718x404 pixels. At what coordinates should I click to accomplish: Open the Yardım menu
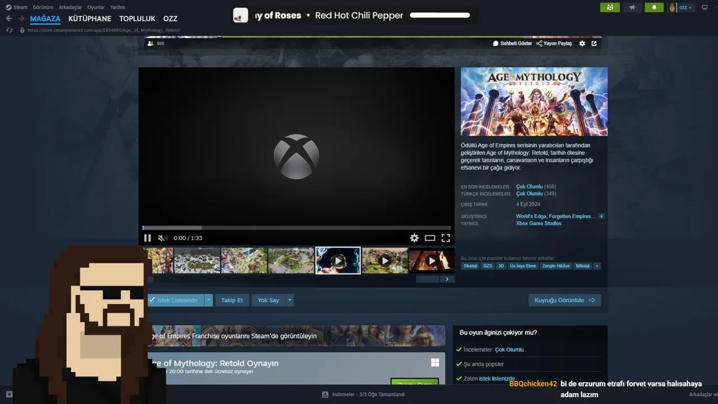pyautogui.click(x=117, y=7)
